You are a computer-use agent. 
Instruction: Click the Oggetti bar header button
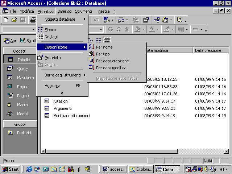[20, 51]
